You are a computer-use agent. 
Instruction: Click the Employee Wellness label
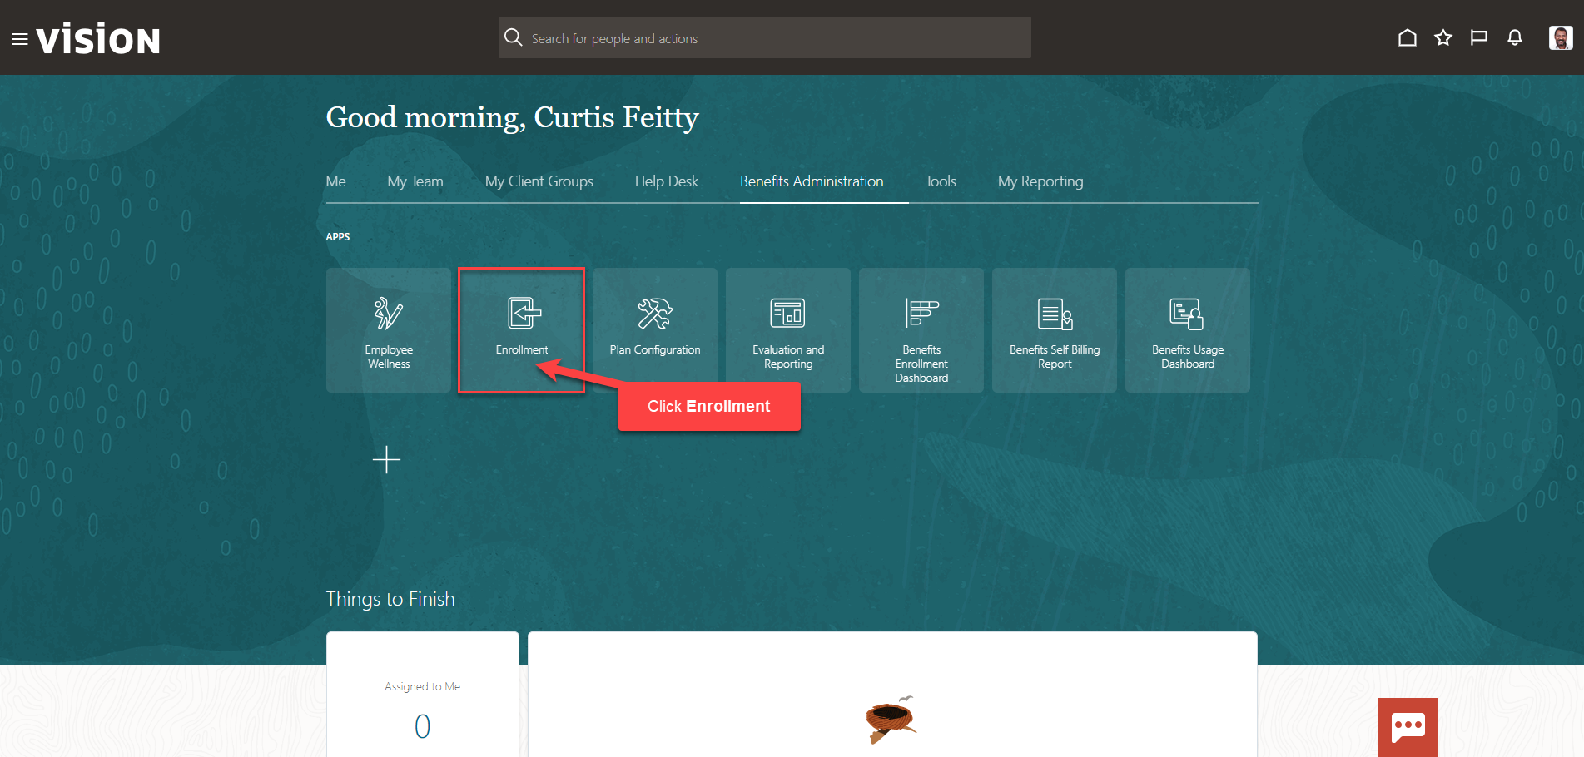tap(389, 357)
